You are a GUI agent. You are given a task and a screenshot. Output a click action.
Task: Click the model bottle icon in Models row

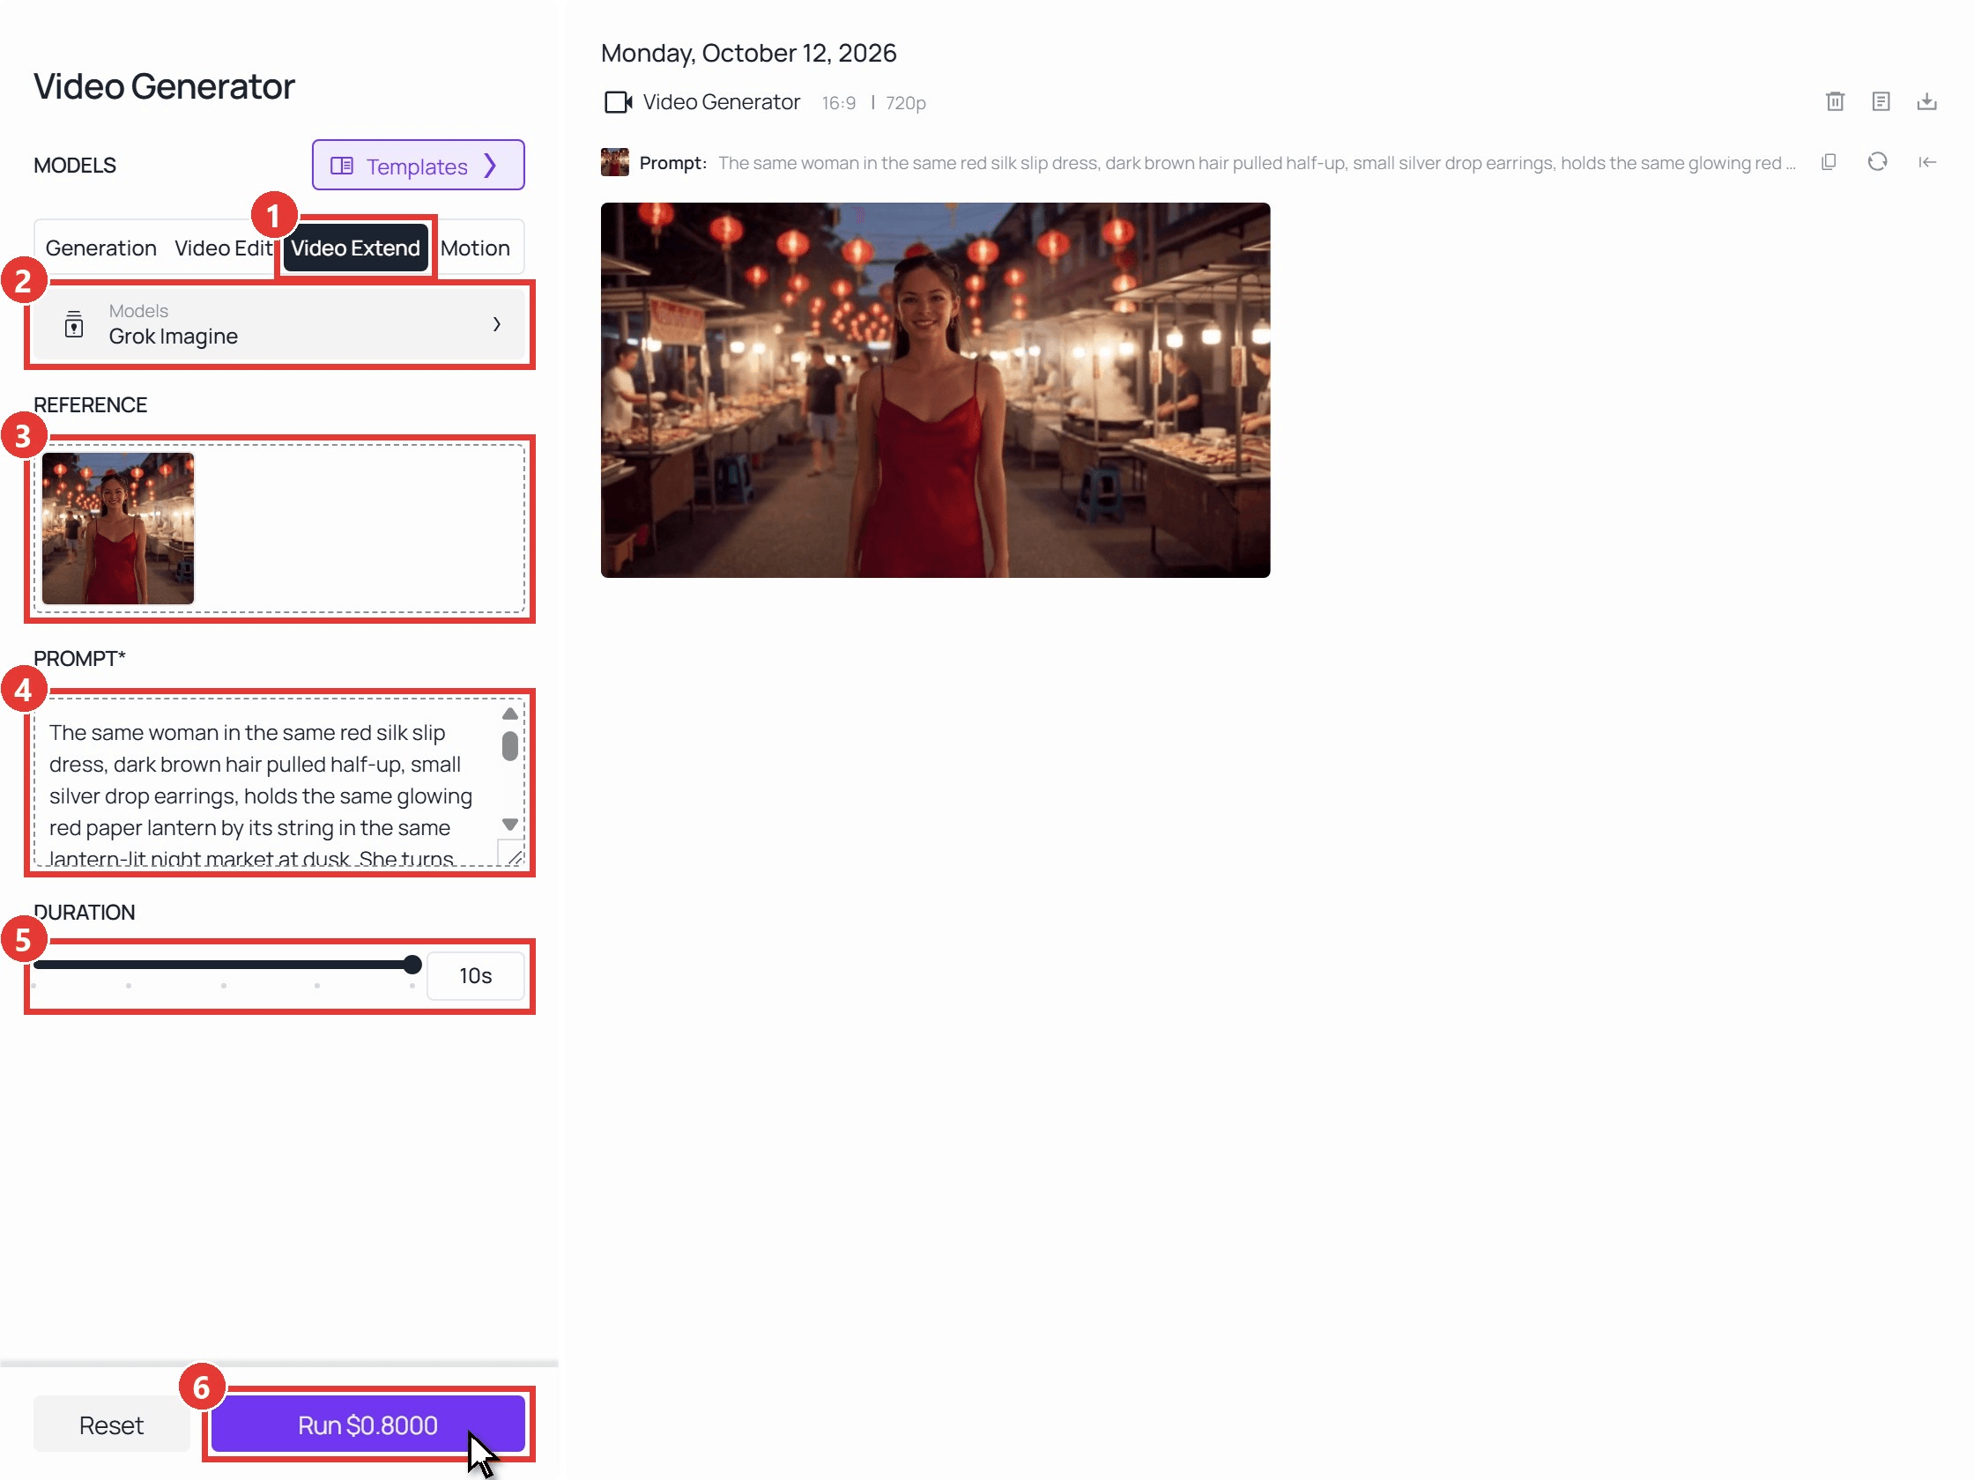pyautogui.click(x=74, y=325)
